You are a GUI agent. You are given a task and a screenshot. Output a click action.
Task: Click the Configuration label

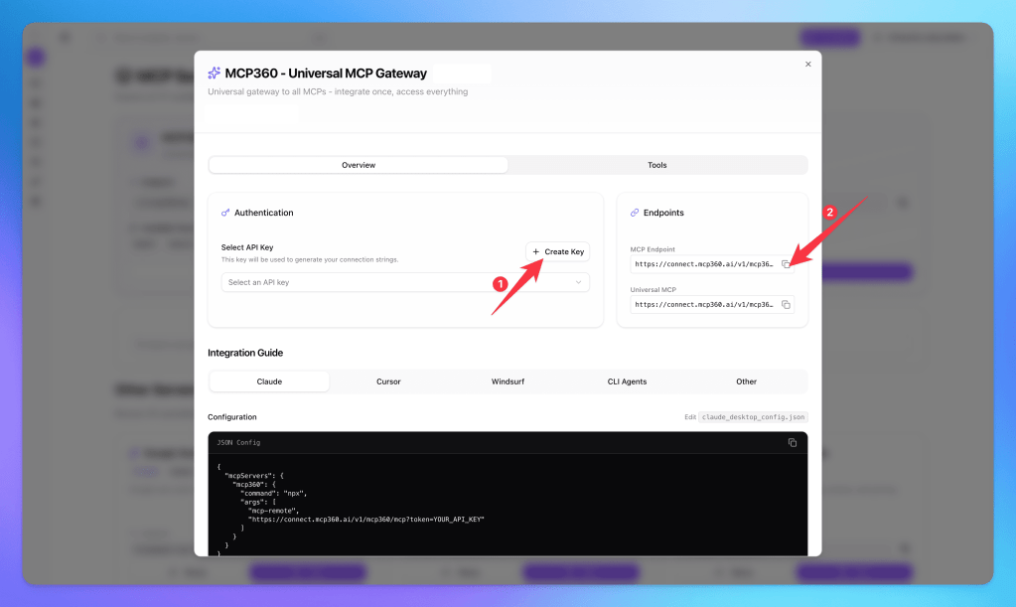tap(232, 417)
